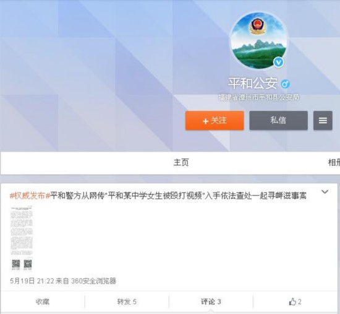The image size is (340, 314).
Task: Like the post with the thumbs-up icon
Action: (x=292, y=302)
